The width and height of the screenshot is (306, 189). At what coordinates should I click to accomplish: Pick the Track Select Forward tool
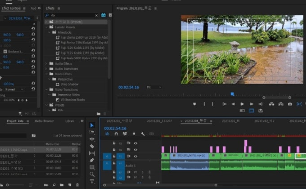92,132
